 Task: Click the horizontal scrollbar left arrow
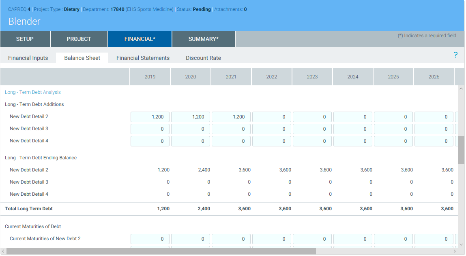(x=3, y=252)
